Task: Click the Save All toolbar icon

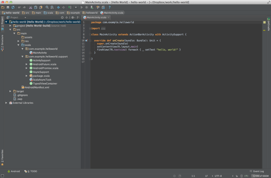Action: (8, 7)
